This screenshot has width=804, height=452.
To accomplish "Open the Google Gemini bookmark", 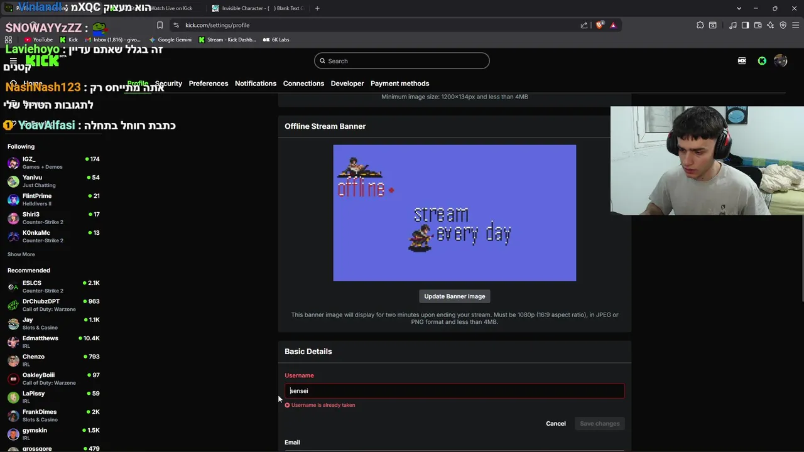I will [x=170, y=40].
